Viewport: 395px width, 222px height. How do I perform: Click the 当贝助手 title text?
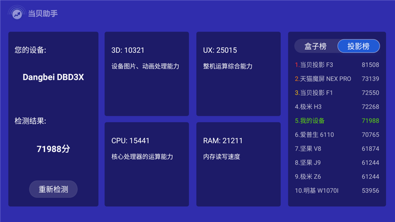(x=43, y=13)
